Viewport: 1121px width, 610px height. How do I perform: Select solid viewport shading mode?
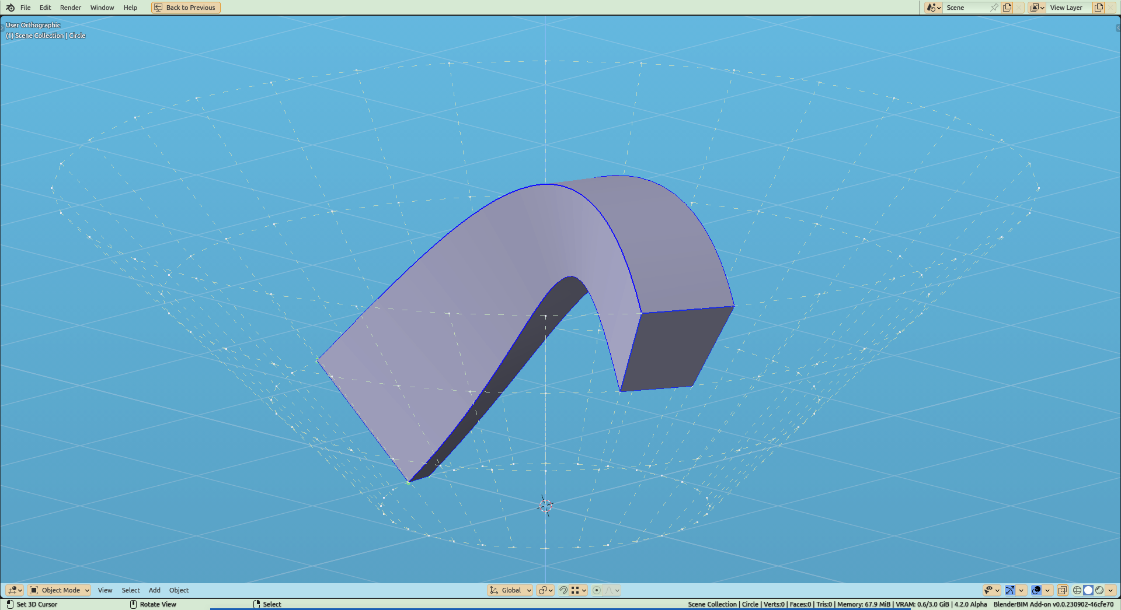[x=1088, y=590]
